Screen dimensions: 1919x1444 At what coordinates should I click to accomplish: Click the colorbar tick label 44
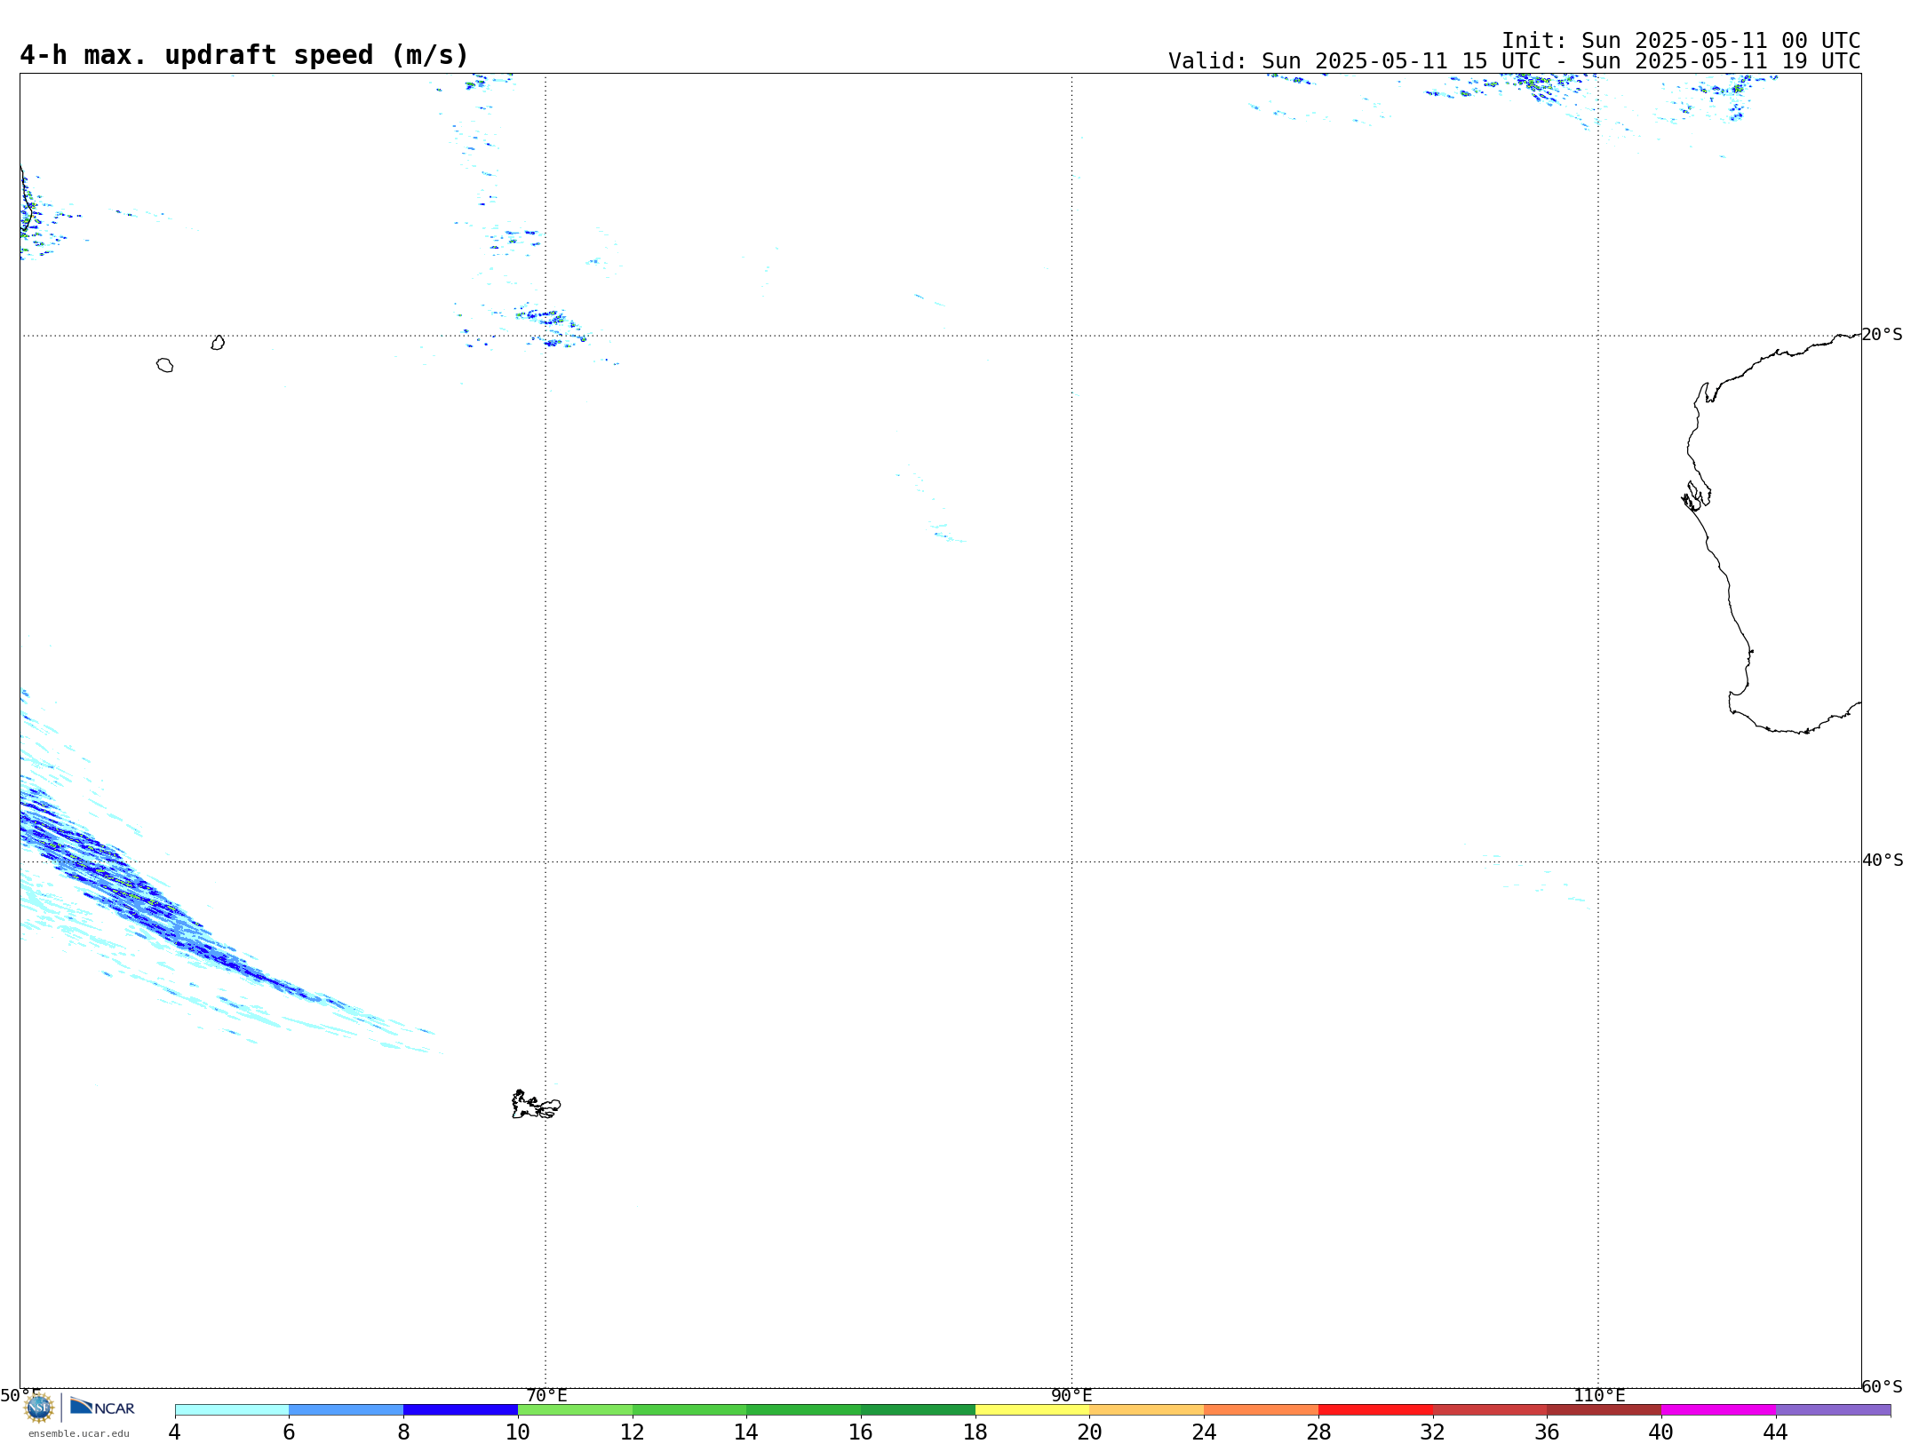(1775, 1432)
